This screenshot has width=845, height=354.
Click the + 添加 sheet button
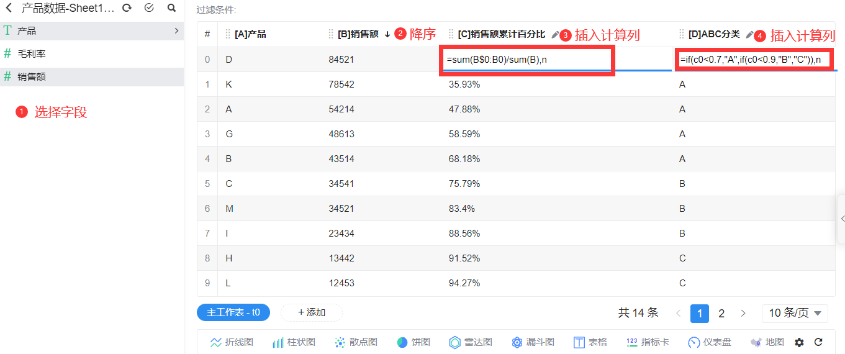tap(312, 312)
